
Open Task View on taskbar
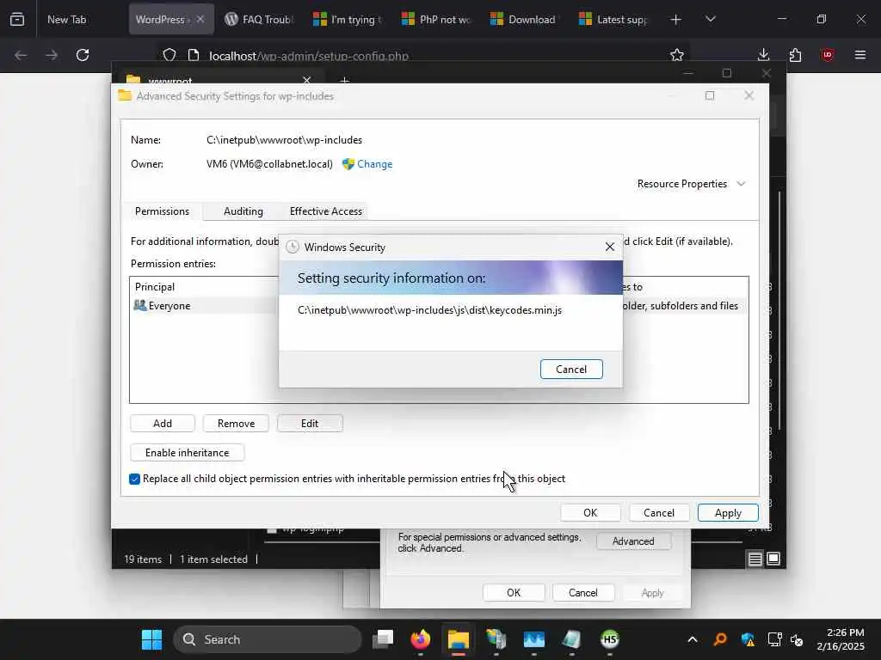[x=383, y=639]
